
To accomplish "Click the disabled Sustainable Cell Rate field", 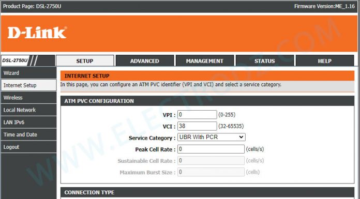I will (x=211, y=160).
